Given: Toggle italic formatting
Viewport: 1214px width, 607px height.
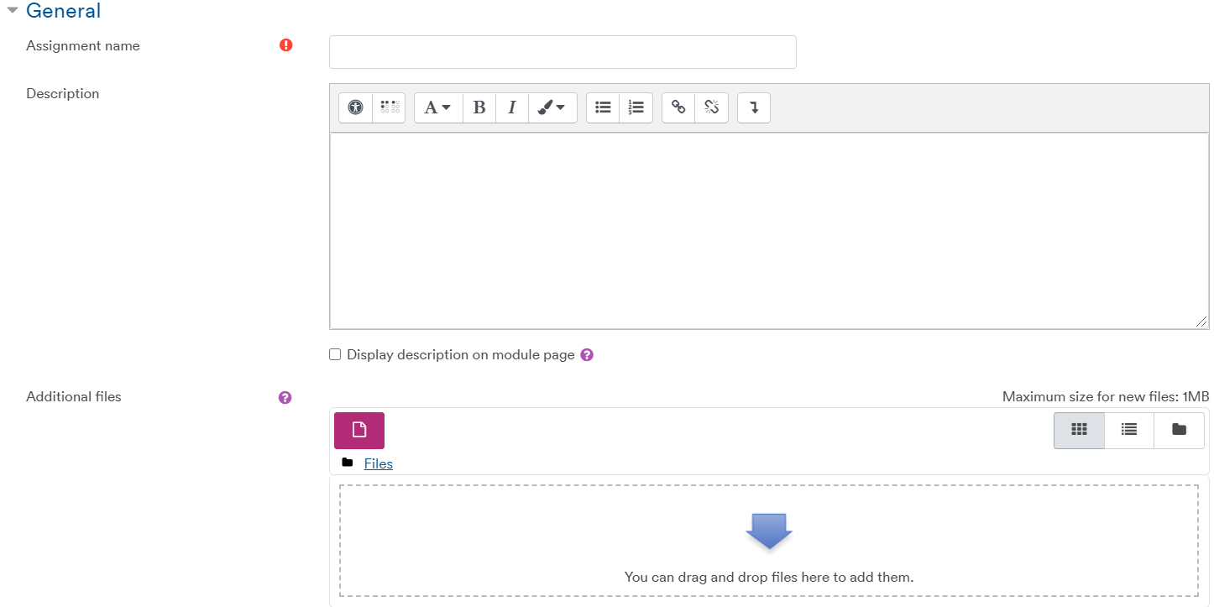Looking at the screenshot, I should point(511,107).
